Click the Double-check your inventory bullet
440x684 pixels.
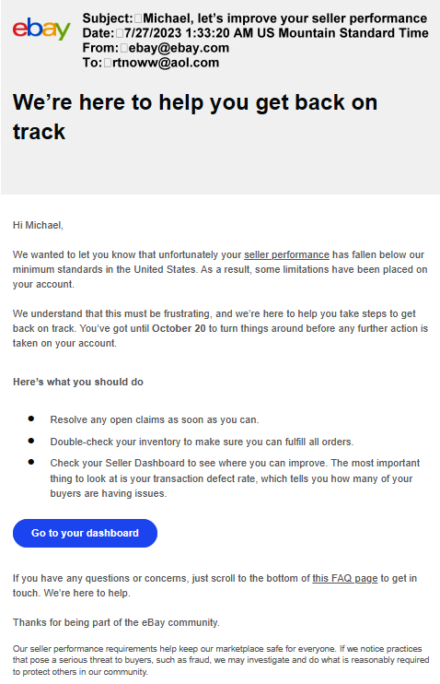pyautogui.click(x=202, y=442)
